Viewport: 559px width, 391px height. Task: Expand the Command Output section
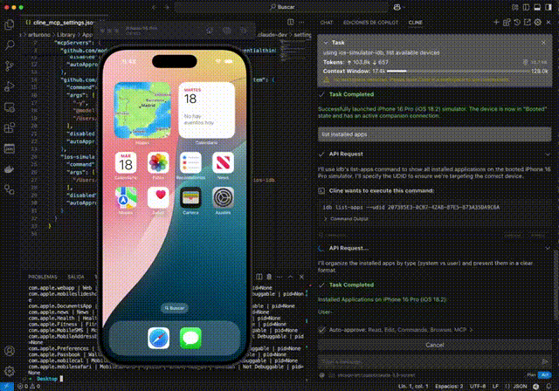[x=325, y=219]
